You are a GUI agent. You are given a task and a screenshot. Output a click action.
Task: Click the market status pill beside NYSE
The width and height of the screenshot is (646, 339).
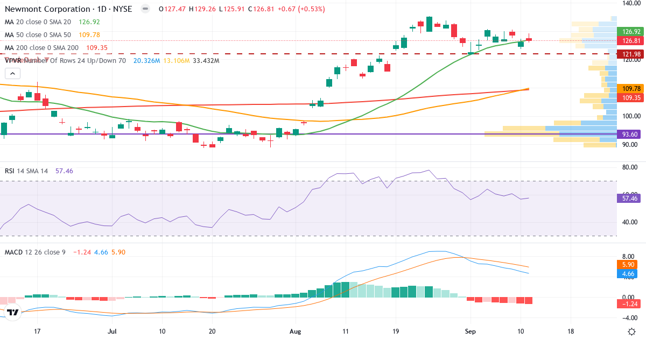(145, 9)
